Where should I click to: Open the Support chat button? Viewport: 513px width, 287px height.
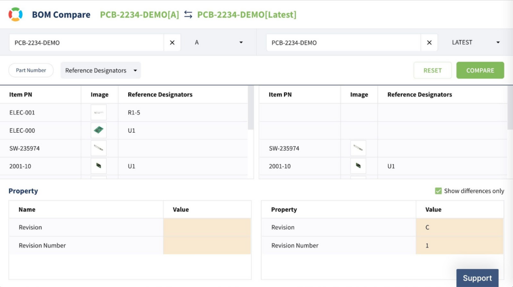[477, 278]
